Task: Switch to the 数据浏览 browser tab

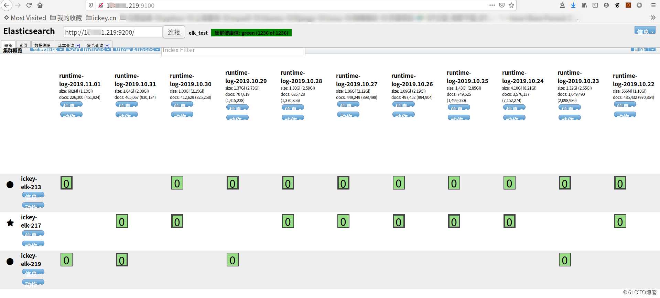Action: coord(42,45)
